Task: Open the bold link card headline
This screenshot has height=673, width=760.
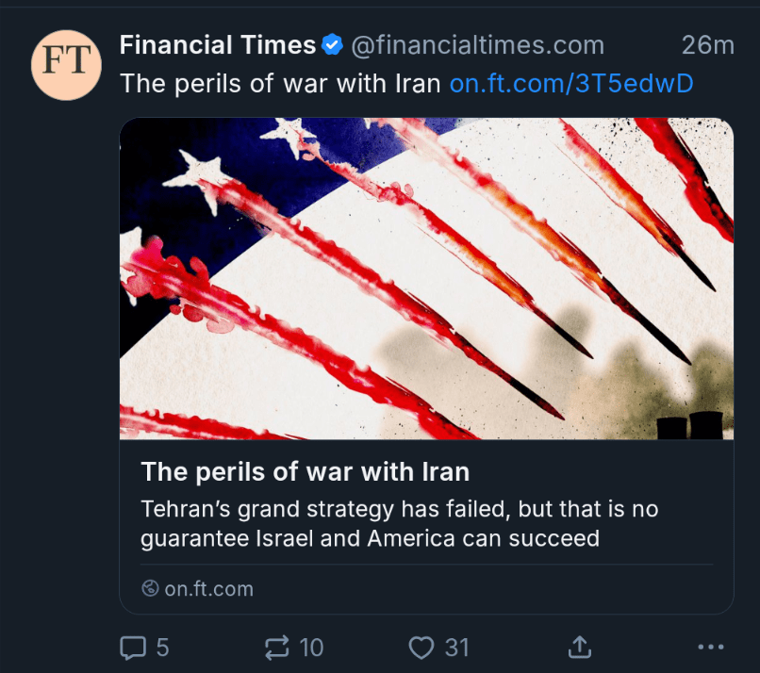Action: point(305,470)
